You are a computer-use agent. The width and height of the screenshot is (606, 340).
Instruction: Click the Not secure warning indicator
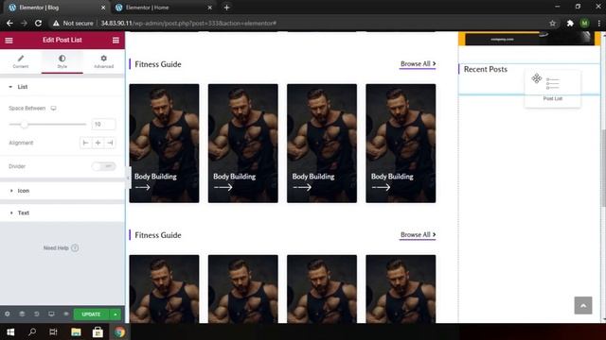73,23
